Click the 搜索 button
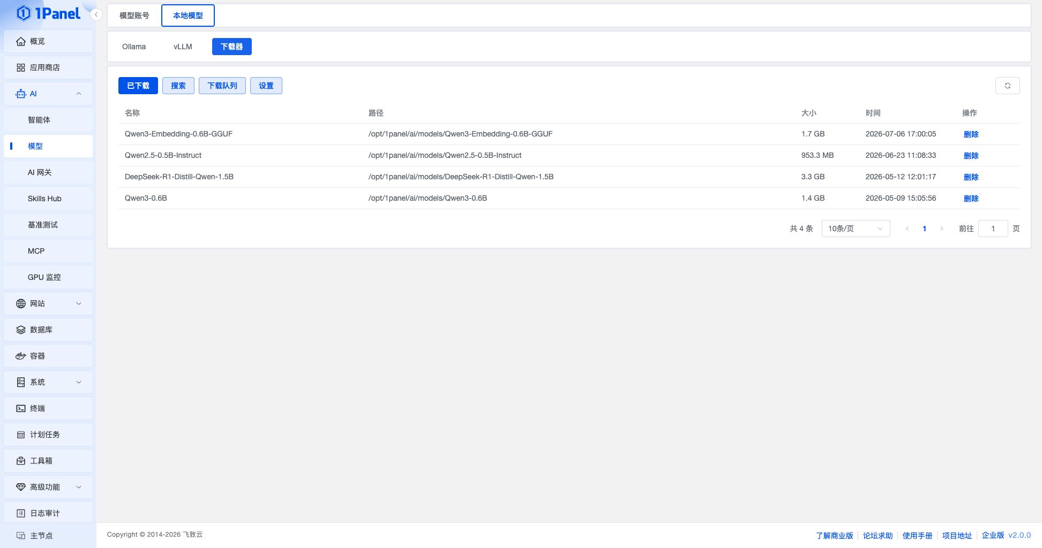The image size is (1042, 548). click(x=178, y=86)
